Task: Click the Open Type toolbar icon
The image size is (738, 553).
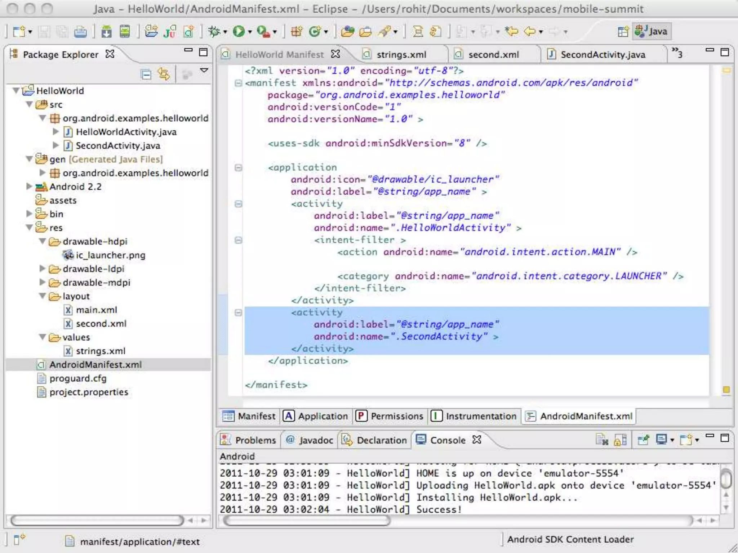Action: point(347,32)
